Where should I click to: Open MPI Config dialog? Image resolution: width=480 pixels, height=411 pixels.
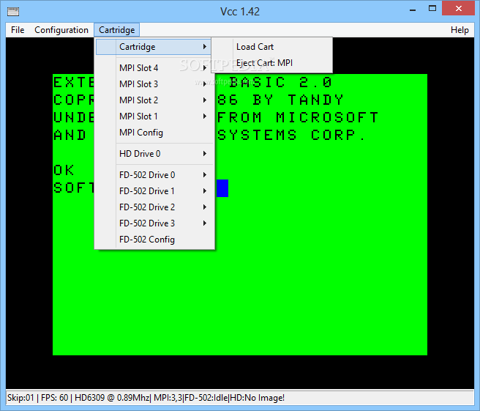point(154,133)
